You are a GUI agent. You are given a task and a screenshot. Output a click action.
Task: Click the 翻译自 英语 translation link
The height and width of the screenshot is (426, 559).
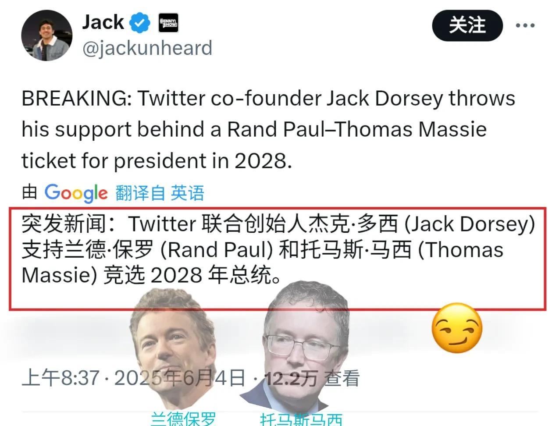coord(160,193)
